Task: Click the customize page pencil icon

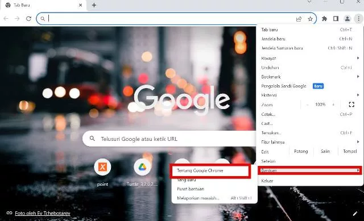Action: pos(355,214)
